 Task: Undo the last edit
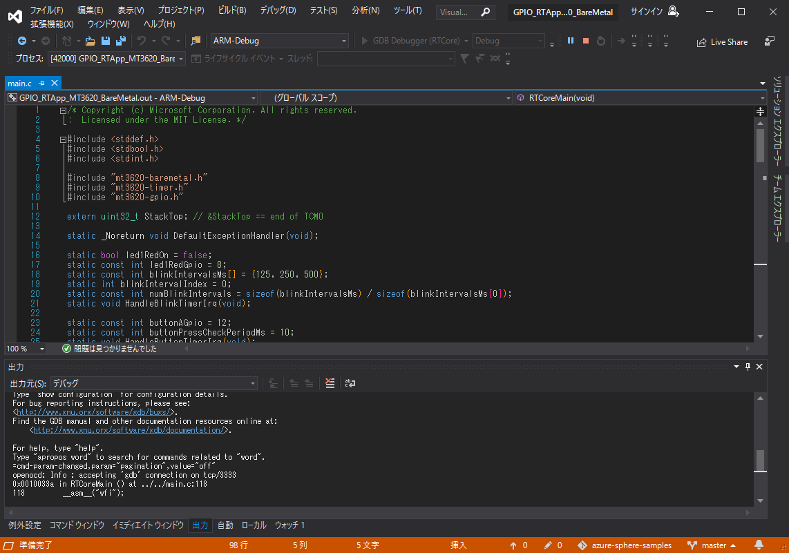[x=142, y=41]
